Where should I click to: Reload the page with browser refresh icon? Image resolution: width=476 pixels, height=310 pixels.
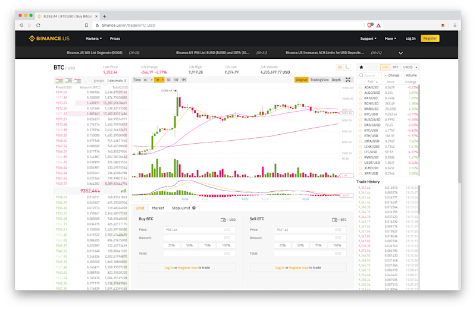38,25
